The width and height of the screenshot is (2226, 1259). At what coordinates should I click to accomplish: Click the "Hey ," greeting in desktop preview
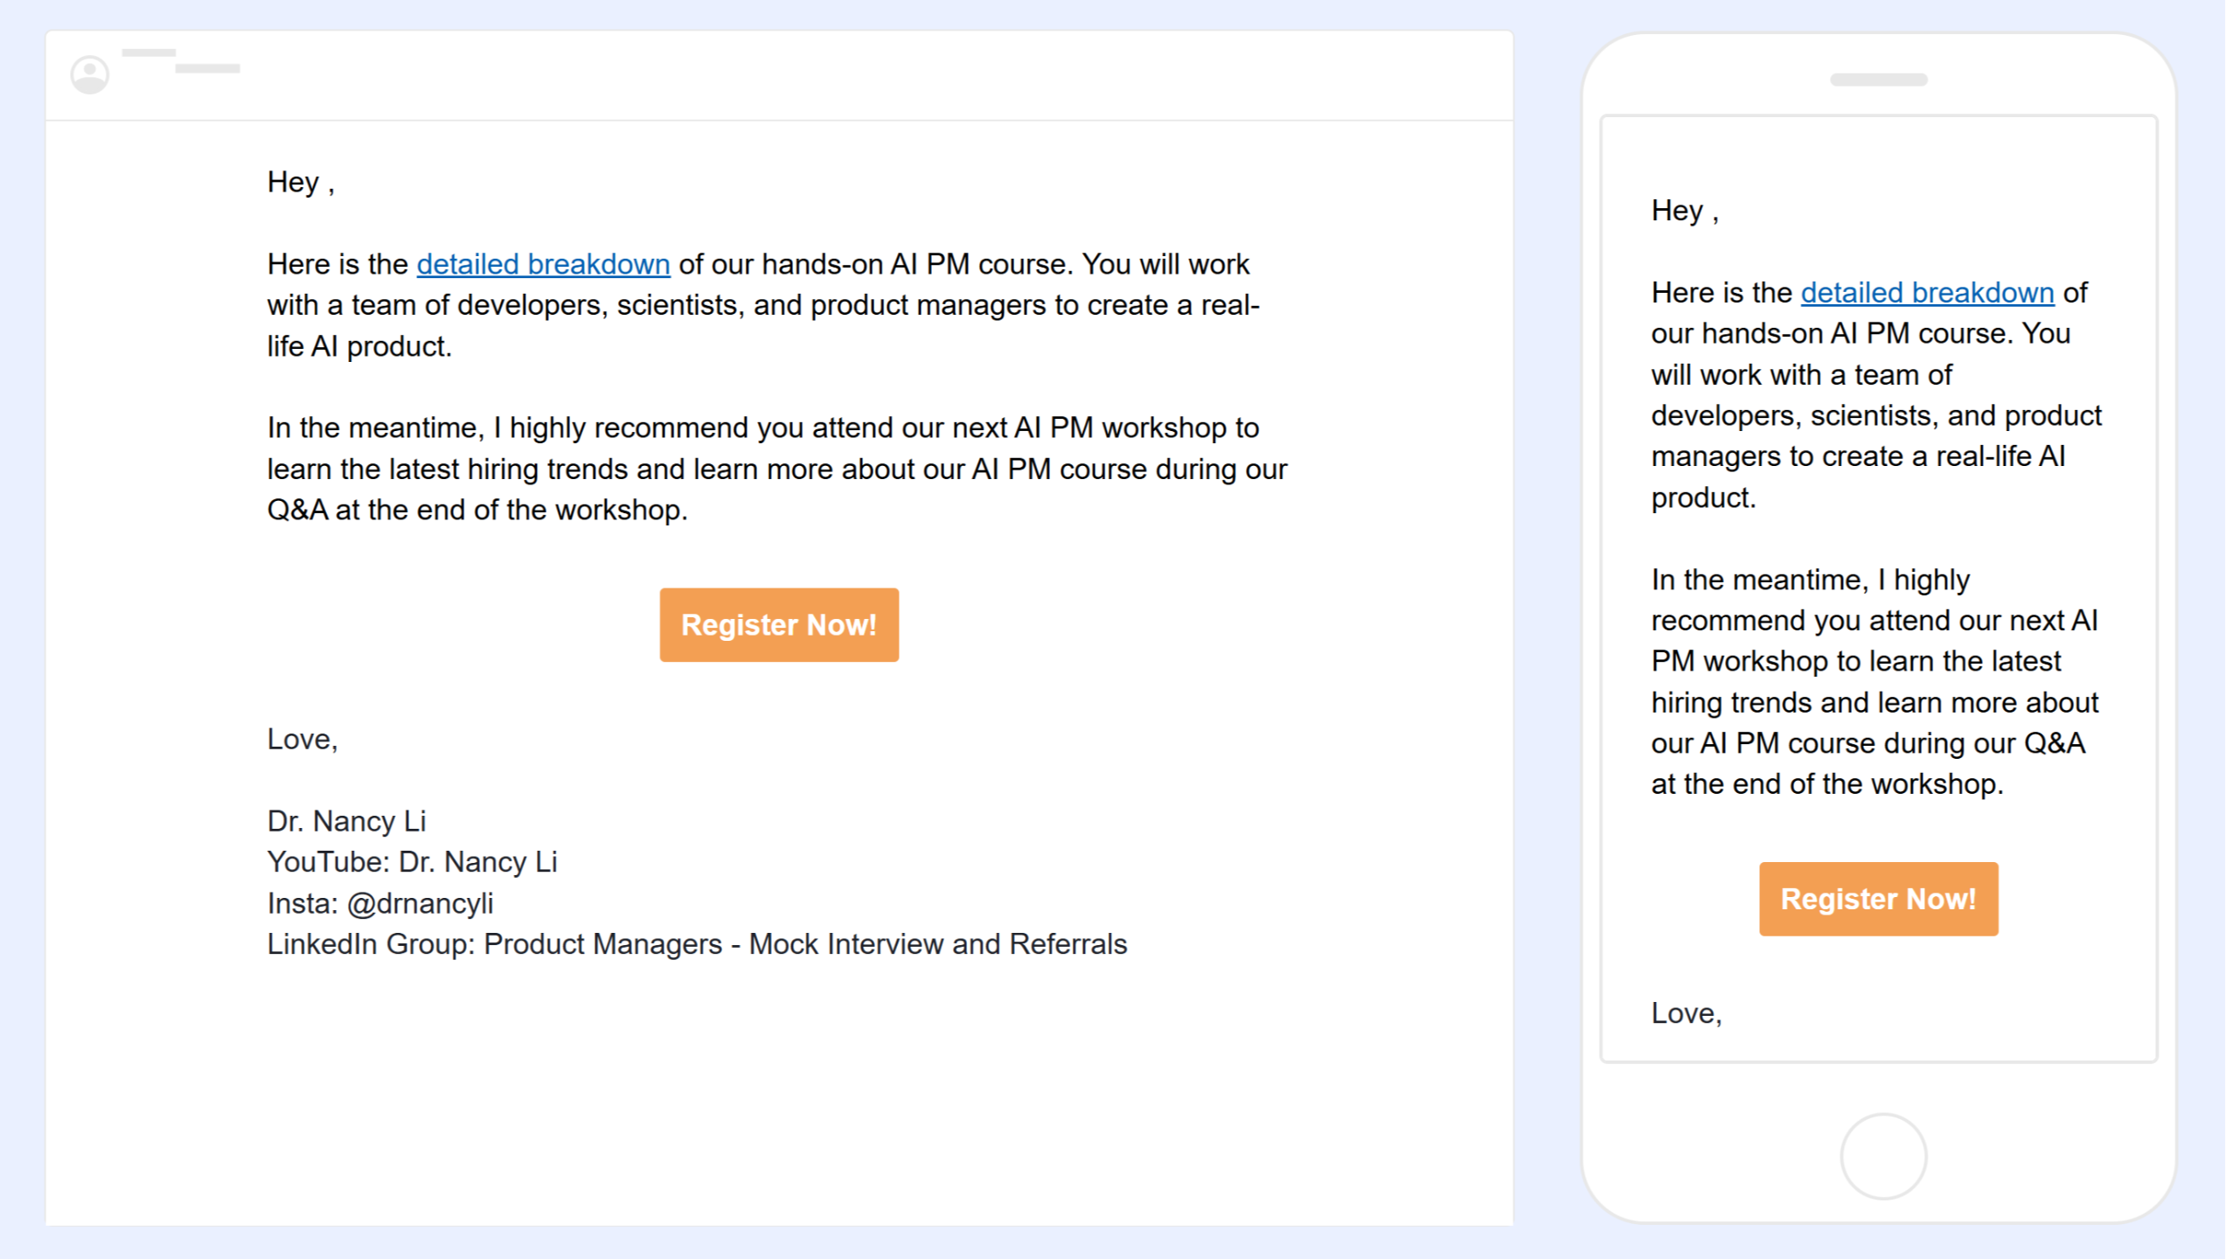coord(301,182)
